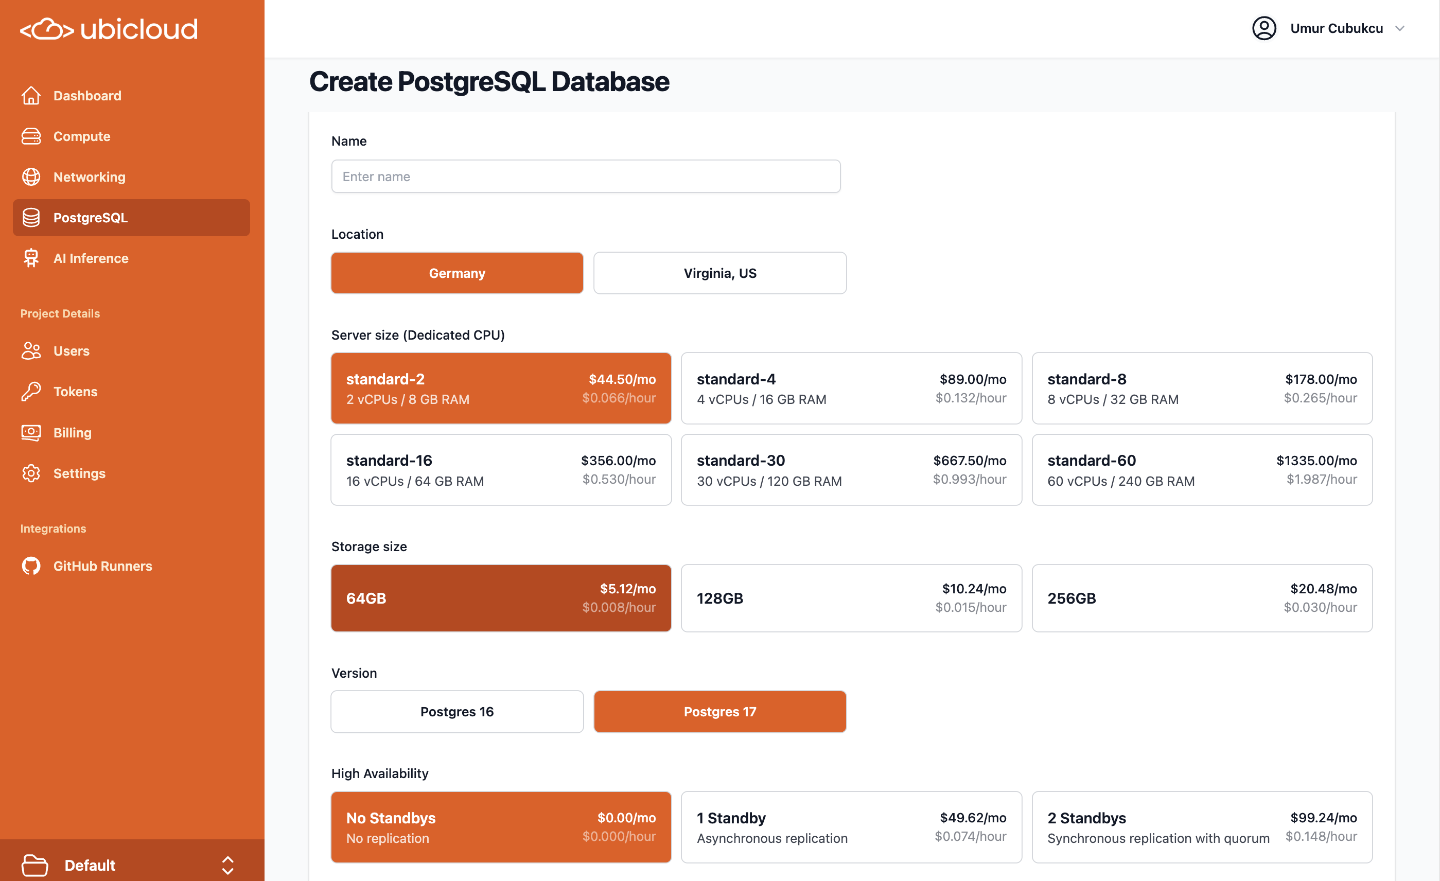Select the 256GB storage size card

(1202, 597)
